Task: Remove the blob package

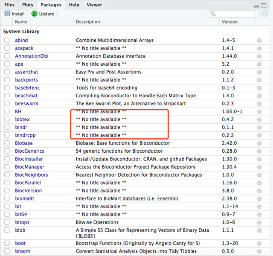Action: pos(259,230)
